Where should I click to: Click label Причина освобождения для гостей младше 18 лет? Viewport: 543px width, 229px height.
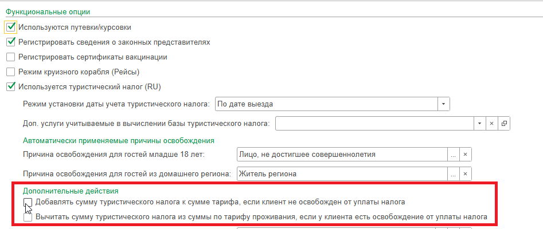pyautogui.click(x=114, y=155)
